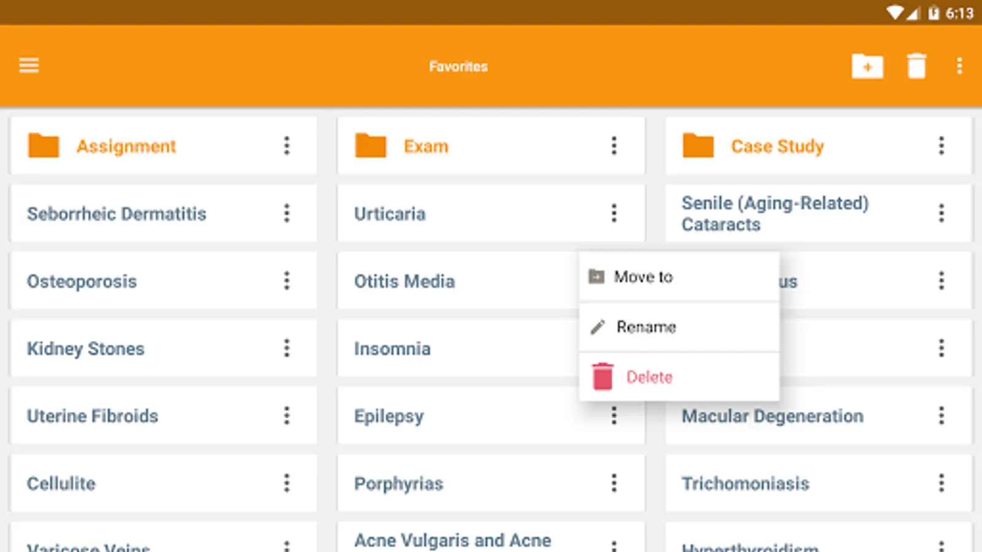This screenshot has width=982, height=552.
Task: Open the Assignment folder icon
Action: click(x=44, y=146)
